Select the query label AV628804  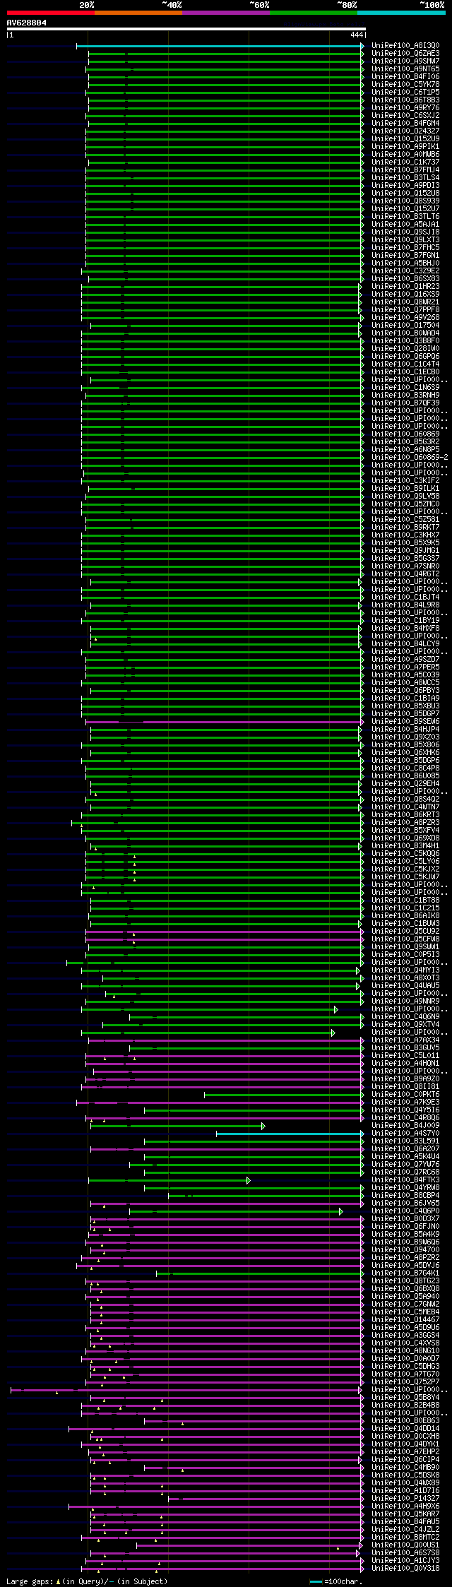27,23
